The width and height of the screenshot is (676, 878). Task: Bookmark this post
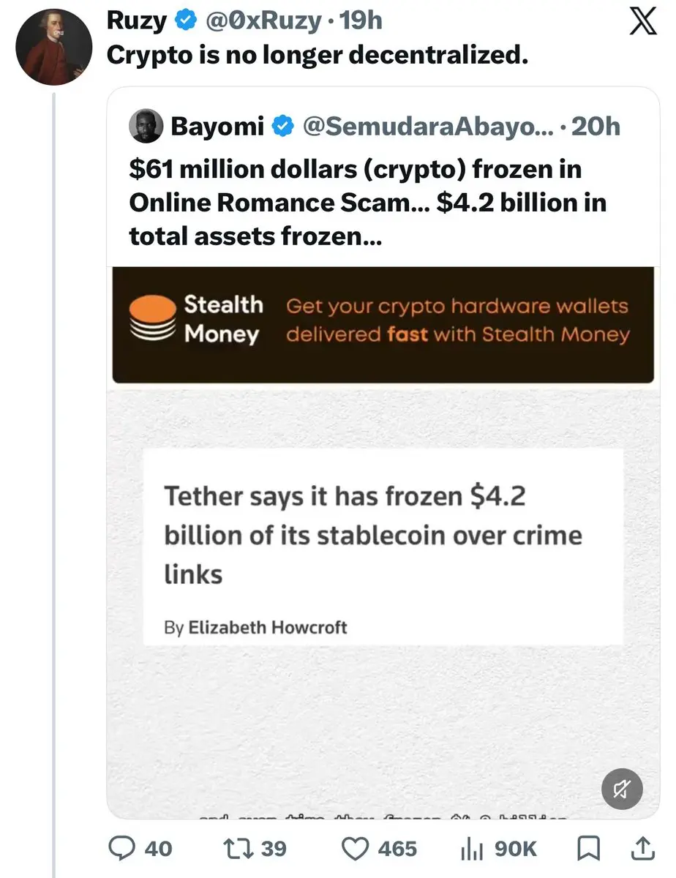click(x=588, y=848)
